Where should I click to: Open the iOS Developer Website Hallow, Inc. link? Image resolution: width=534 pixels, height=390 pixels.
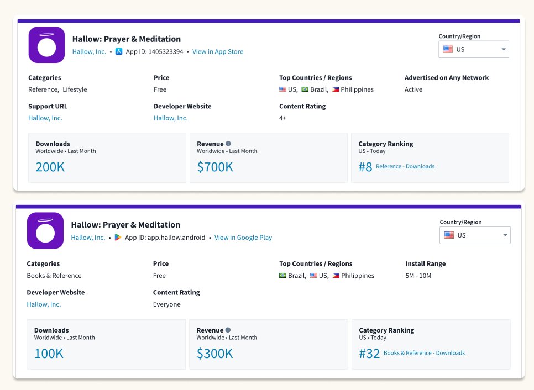[170, 118]
